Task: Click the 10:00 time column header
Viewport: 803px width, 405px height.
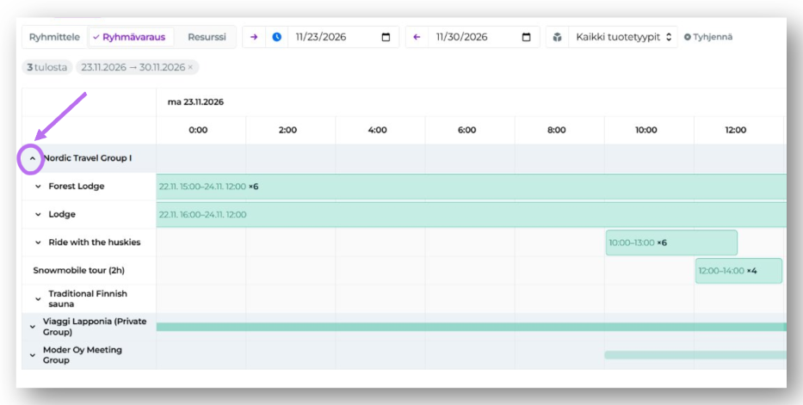Action: (646, 130)
